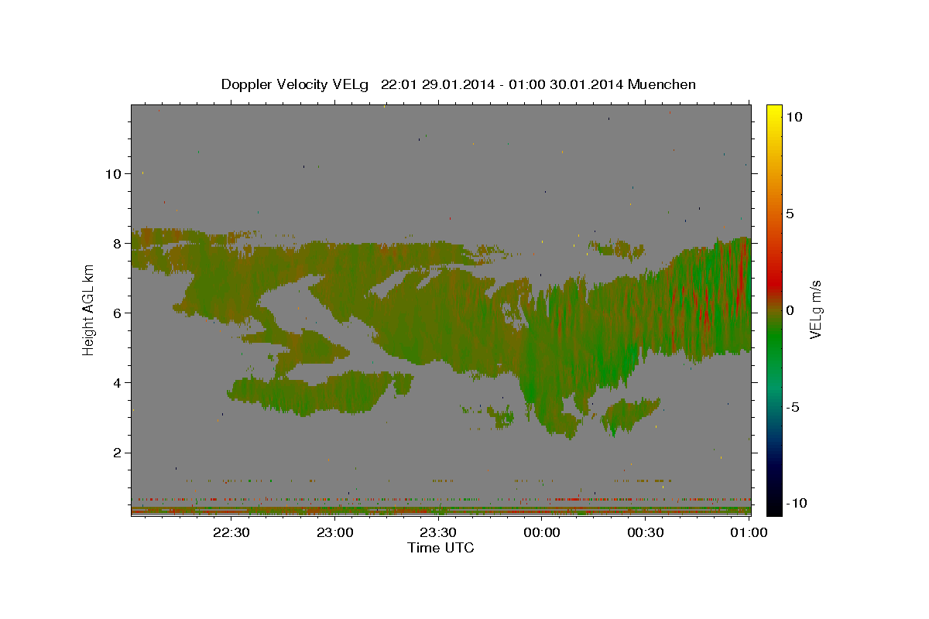Click the height tick label 4

pyautogui.click(x=118, y=382)
